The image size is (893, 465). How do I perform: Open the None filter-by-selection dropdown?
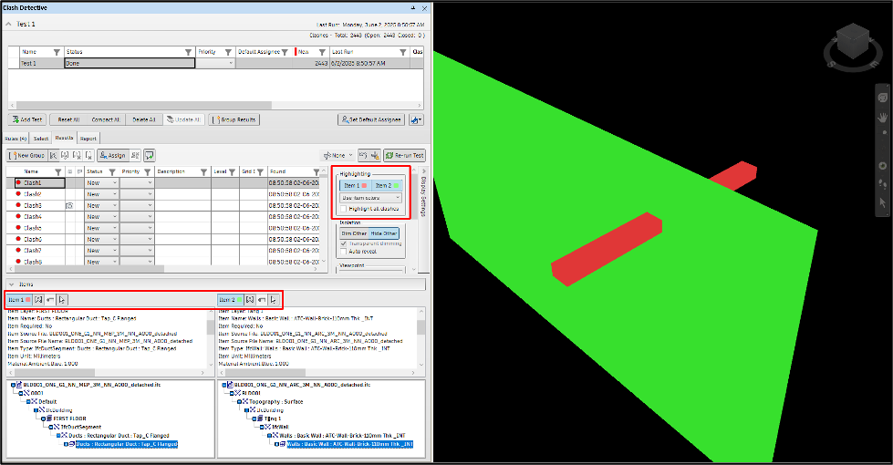pyautogui.click(x=337, y=155)
